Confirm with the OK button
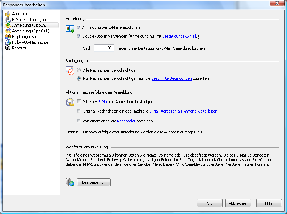This screenshot has height=214, width=287. pos(209,203)
